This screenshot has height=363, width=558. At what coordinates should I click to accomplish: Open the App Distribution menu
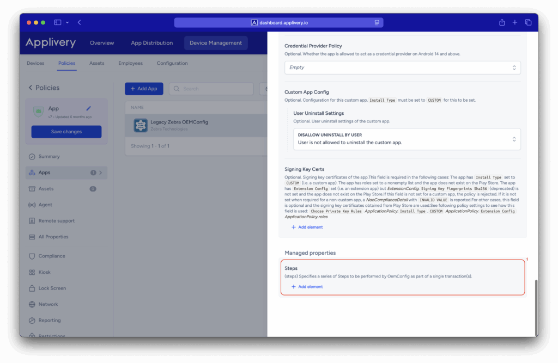tap(151, 43)
